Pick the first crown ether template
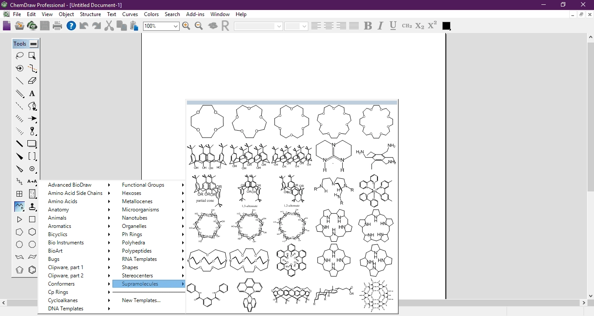Image resolution: width=594 pixels, height=316 pixels. pos(207,122)
